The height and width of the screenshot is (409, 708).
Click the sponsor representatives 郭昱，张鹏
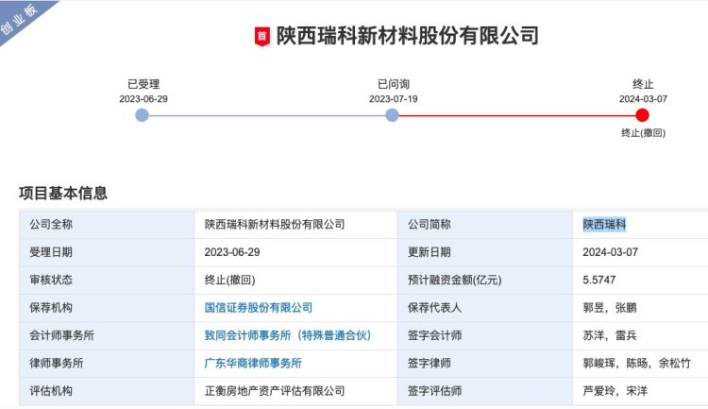(x=610, y=308)
